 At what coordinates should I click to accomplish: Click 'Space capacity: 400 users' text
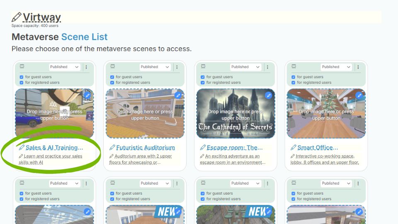[x=35, y=26]
